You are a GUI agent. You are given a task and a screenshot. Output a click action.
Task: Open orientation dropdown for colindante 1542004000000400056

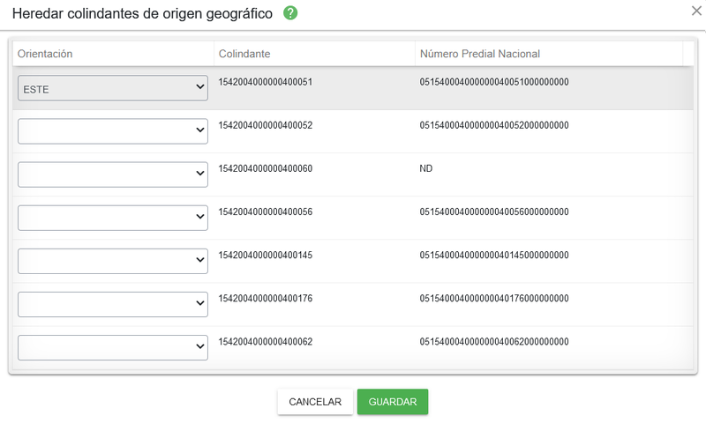tap(113, 218)
